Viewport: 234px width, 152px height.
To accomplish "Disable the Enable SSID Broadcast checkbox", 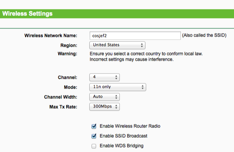I will tap(94, 136).
